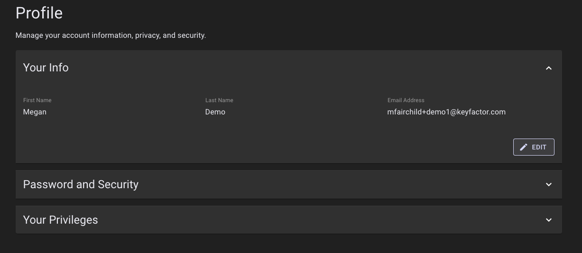Click the First Name field label
The image size is (582, 253).
[x=37, y=100]
